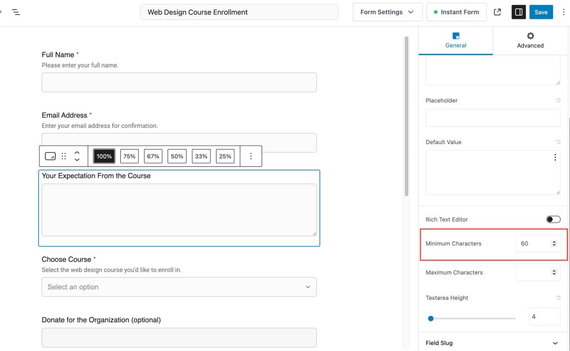The height and width of the screenshot is (351, 570).
Task: Open Default Value smart tags menu
Action: tap(555, 157)
